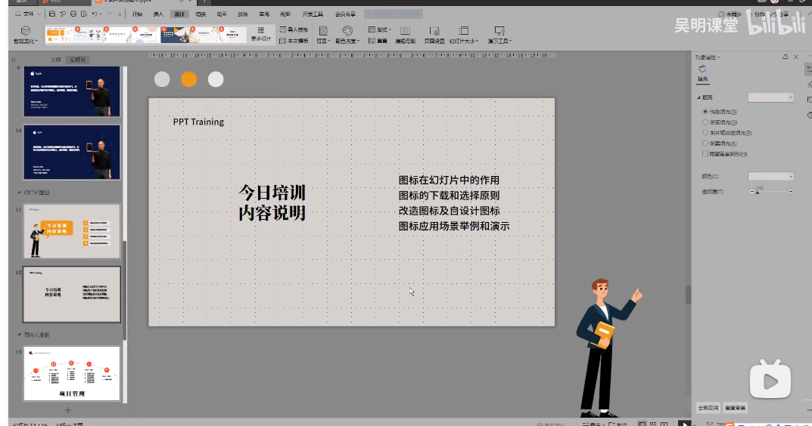Collapse section expander above slide 11
Screen dimensions: 812x426
tap(19, 193)
